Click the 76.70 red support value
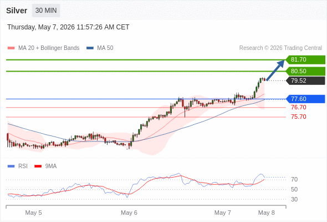327x222 pixels. (299, 107)
